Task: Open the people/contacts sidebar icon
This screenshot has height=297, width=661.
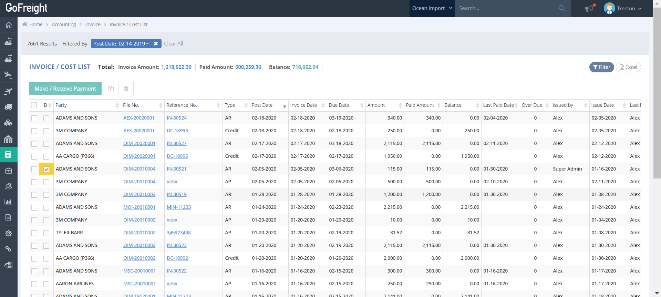Action: (x=9, y=186)
